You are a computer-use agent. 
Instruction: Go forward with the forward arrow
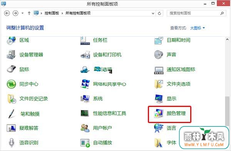pyautogui.click(x=15, y=13)
